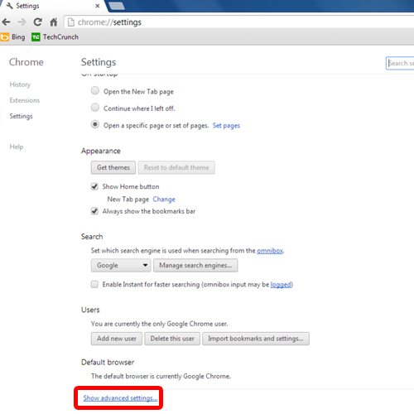The height and width of the screenshot is (414, 414).
Task: Click Show advanced settings link
Action: pos(120,398)
